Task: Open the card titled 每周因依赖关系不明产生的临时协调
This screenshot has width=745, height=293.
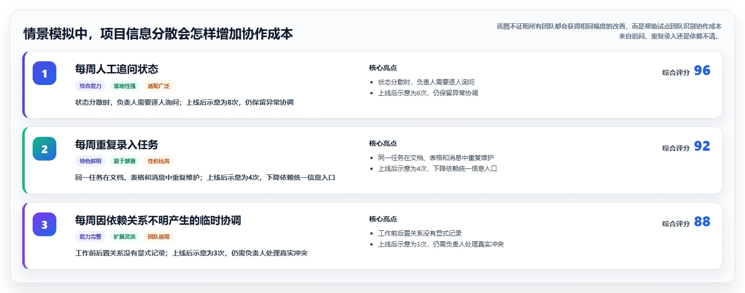Action: tap(372, 236)
